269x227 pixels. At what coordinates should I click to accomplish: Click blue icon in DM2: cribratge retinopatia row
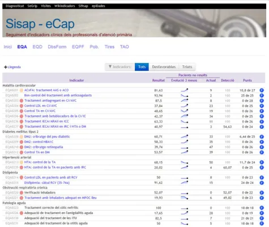[262, 147]
